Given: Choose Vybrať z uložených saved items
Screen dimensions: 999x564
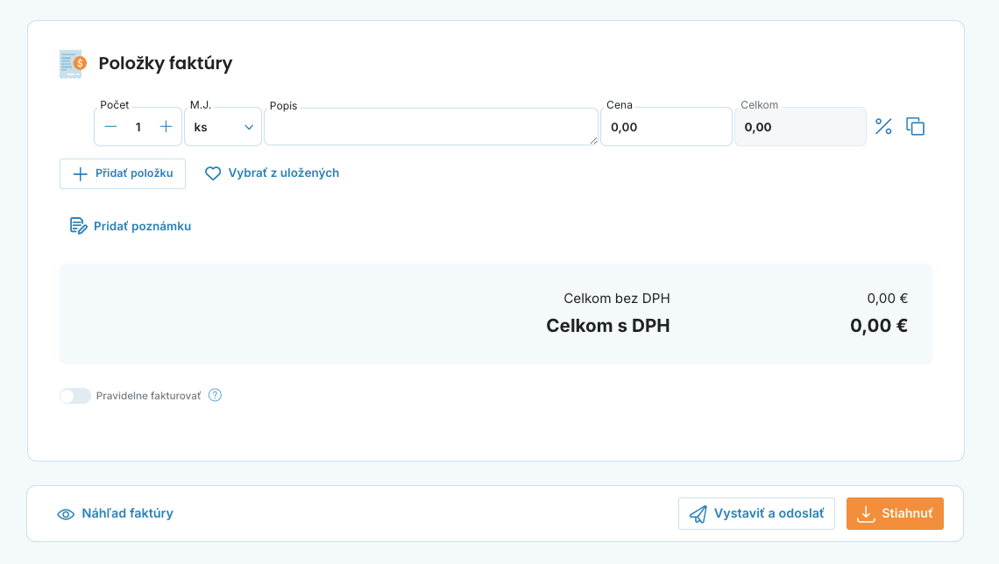Looking at the screenshot, I should [x=272, y=173].
